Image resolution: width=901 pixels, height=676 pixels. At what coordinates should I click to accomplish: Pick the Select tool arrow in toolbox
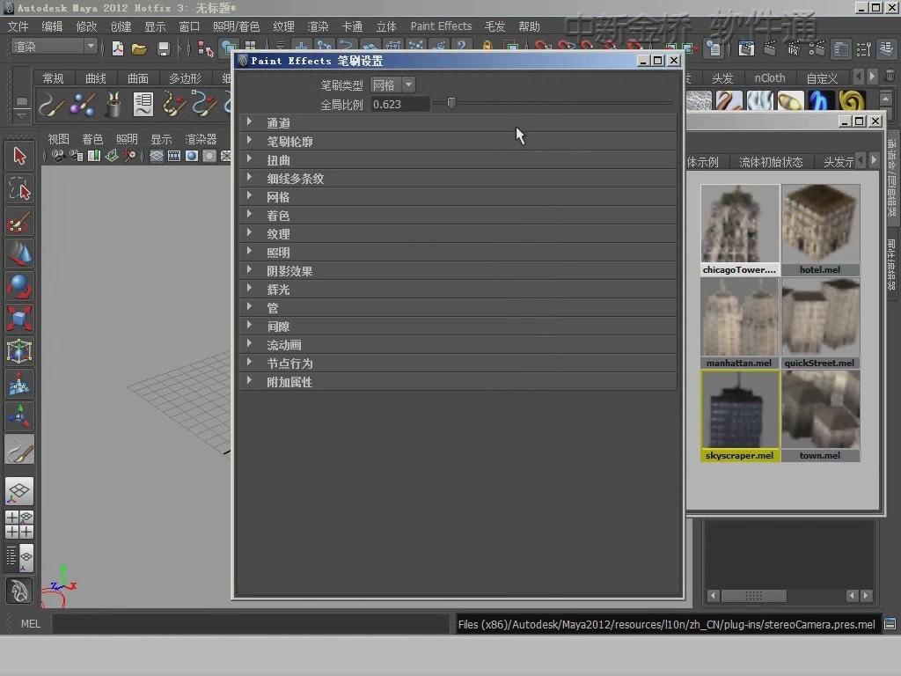(19, 156)
